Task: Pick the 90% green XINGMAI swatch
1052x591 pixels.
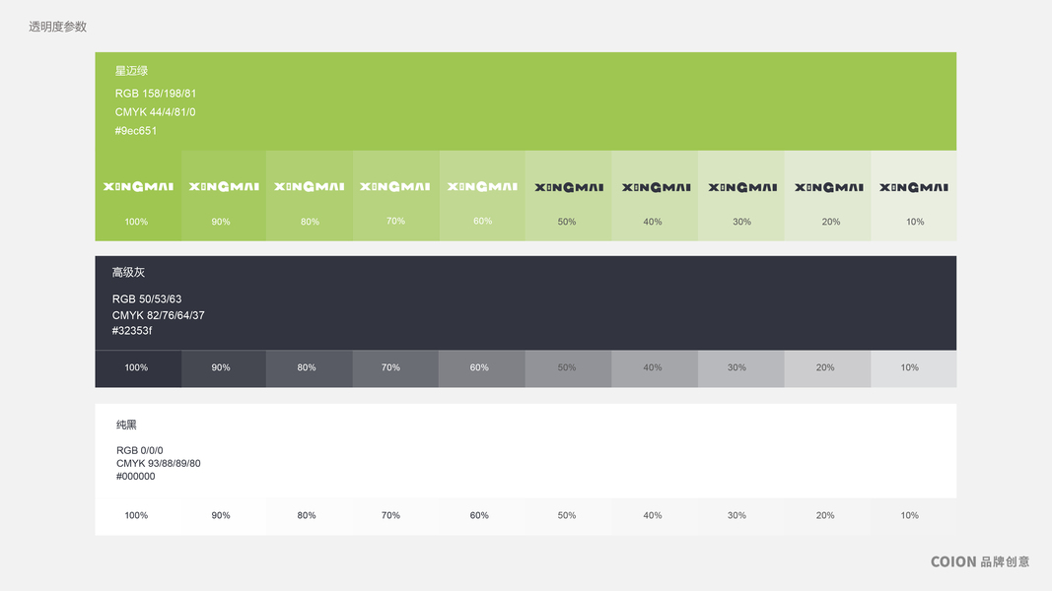Action: 224,196
